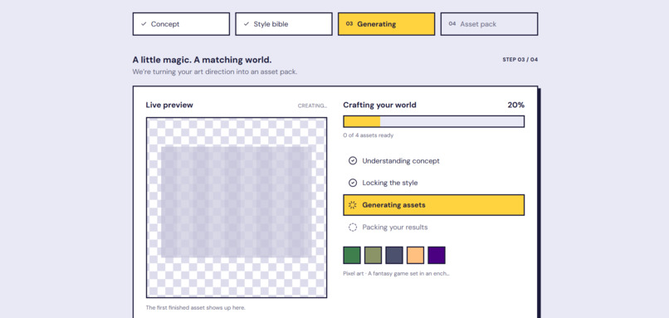The width and height of the screenshot is (669, 318).
Task: Click the Packing your results label
Action: click(x=395, y=227)
